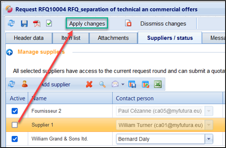Click the envelope mail icon in supplier toolbar
The height and width of the screenshot is (148, 226).
tap(115, 84)
